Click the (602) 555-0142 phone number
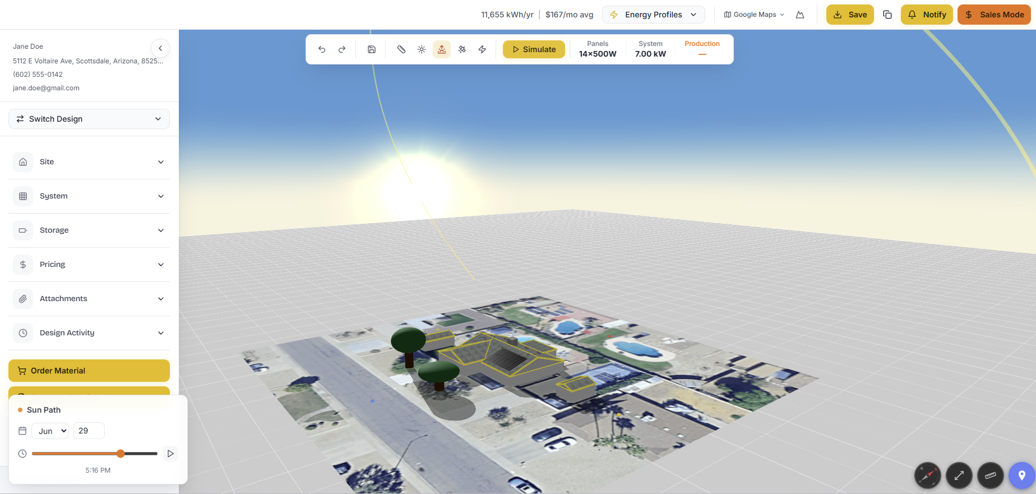The width and height of the screenshot is (1036, 494). 38,75
